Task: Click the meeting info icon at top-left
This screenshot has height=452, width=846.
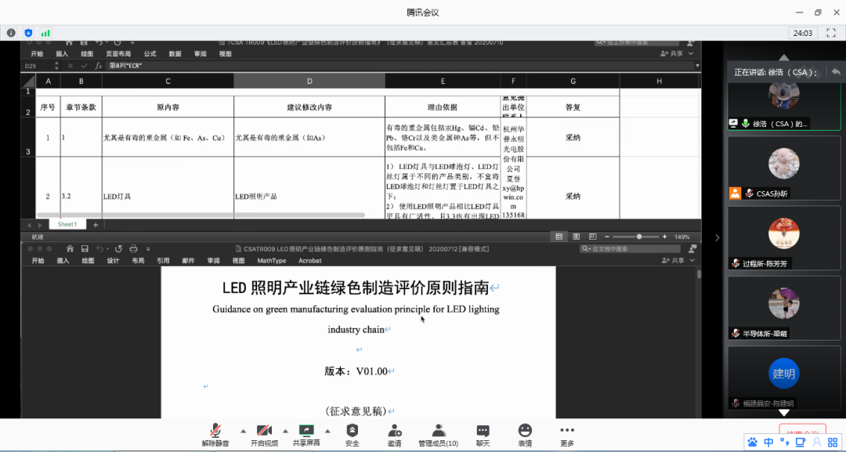Action: coord(11,33)
